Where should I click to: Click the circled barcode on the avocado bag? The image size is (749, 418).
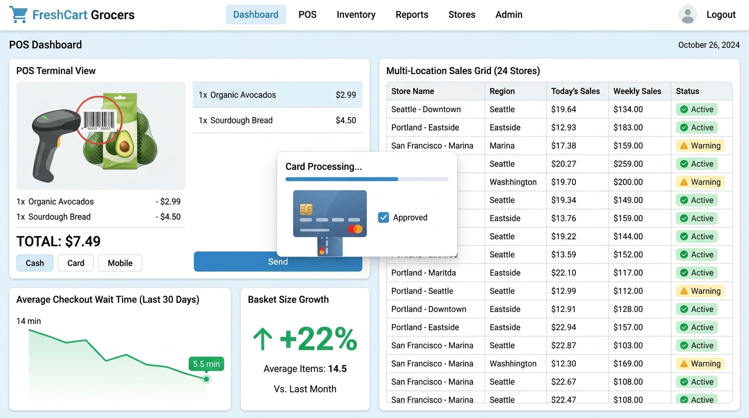pos(99,120)
